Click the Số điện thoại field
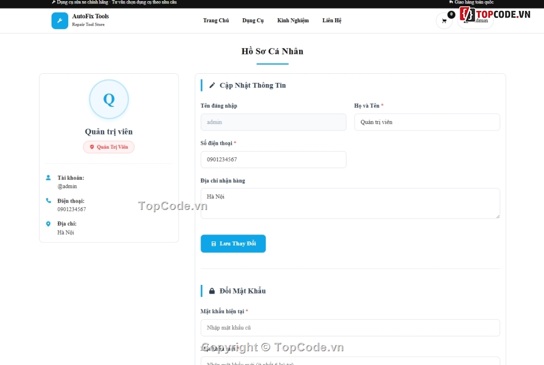 coord(273,160)
